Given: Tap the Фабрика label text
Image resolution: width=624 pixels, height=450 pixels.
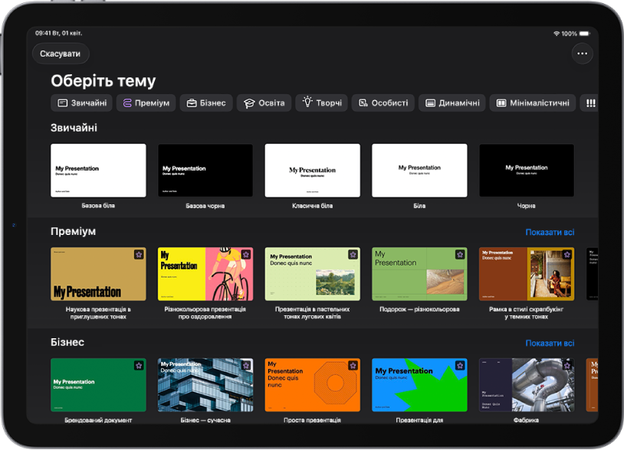Looking at the screenshot, I should pos(526,420).
